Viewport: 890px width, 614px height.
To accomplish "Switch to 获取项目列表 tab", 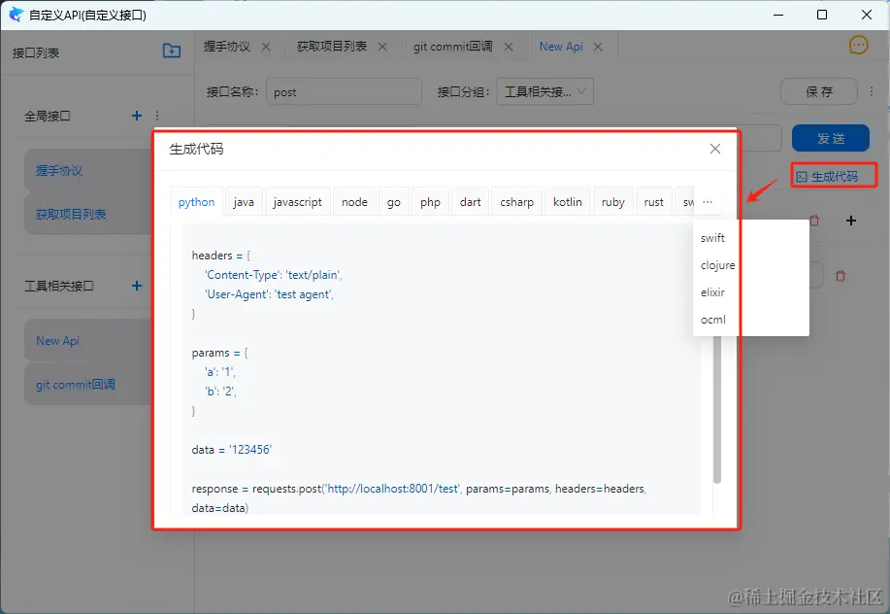I will coord(332,47).
